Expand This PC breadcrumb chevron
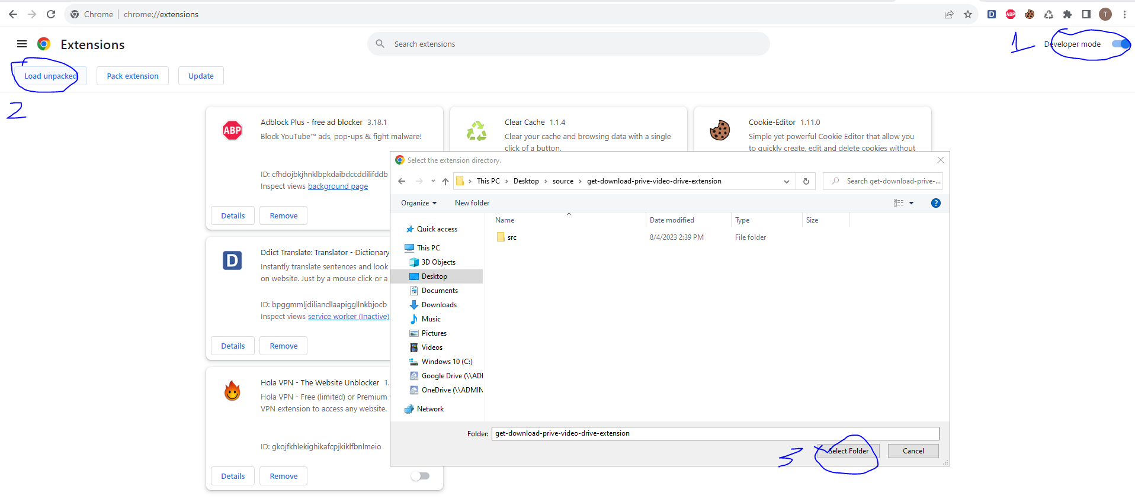Viewport: 1135px width, 499px height. (507, 181)
